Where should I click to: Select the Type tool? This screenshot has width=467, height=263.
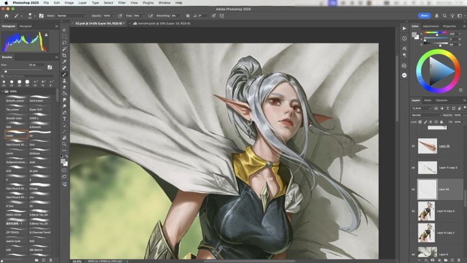[x=64, y=119]
